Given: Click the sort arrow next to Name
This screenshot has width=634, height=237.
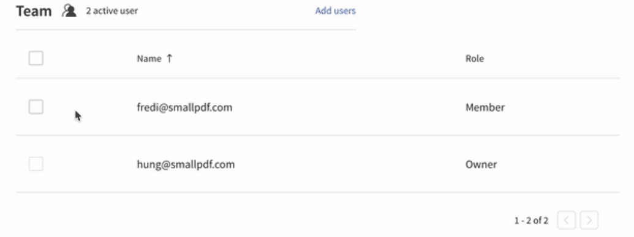Looking at the screenshot, I should (170, 59).
